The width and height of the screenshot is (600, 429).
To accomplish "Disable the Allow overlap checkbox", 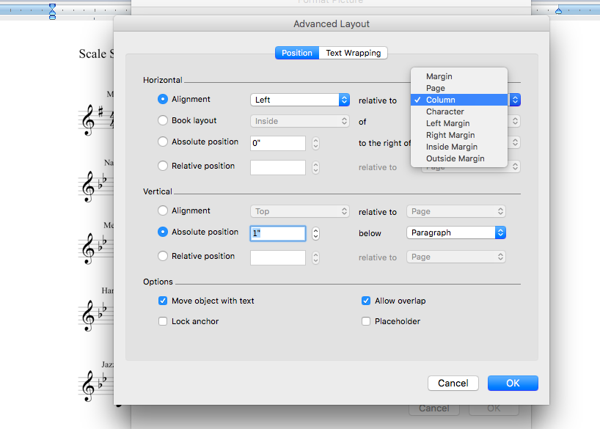I will point(366,301).
